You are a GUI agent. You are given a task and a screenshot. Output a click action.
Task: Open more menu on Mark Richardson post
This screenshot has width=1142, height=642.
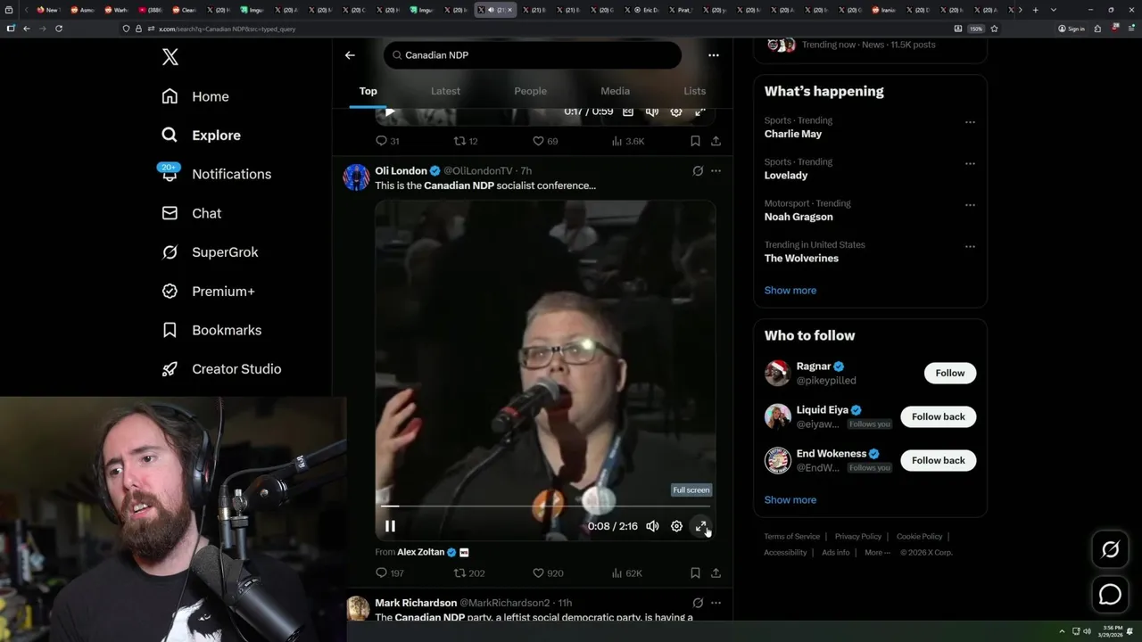(716, 603)
